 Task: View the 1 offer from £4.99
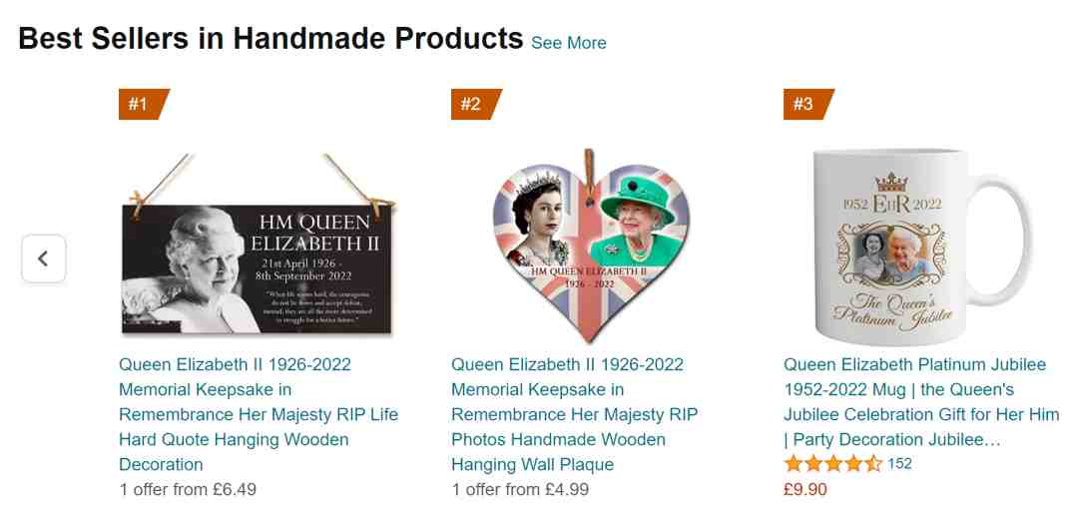pyautogui.click(x=520, y=489)
